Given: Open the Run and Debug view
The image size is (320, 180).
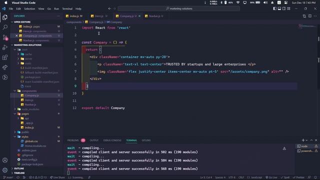Looking at the screenshot, I should point(5,47).
